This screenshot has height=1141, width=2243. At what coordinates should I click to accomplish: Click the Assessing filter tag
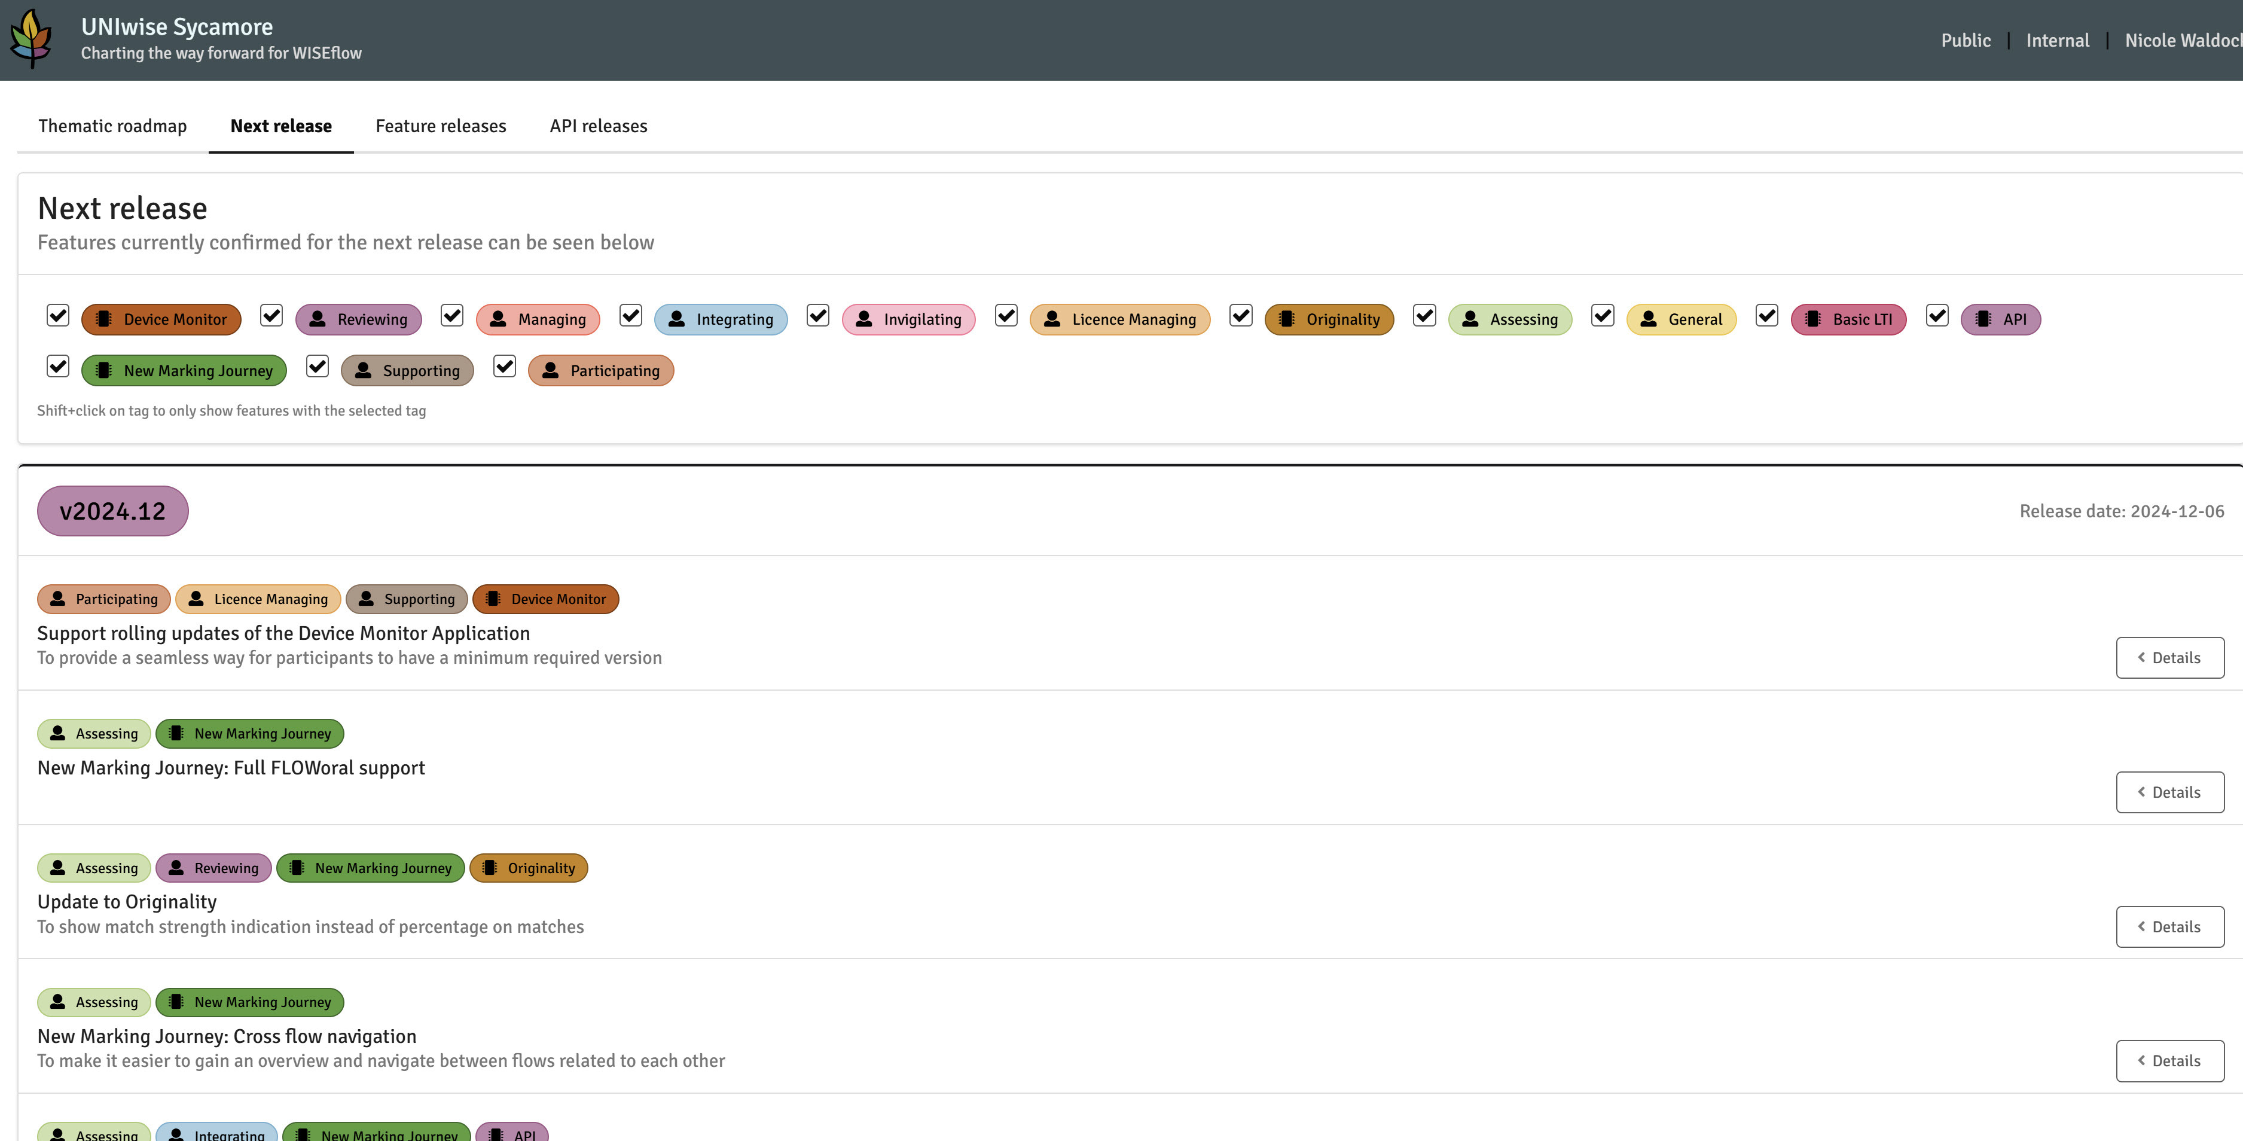tap(1510, 320)
